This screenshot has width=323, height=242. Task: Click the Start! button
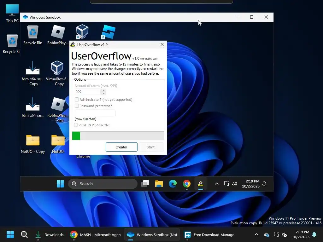(151, 147)
